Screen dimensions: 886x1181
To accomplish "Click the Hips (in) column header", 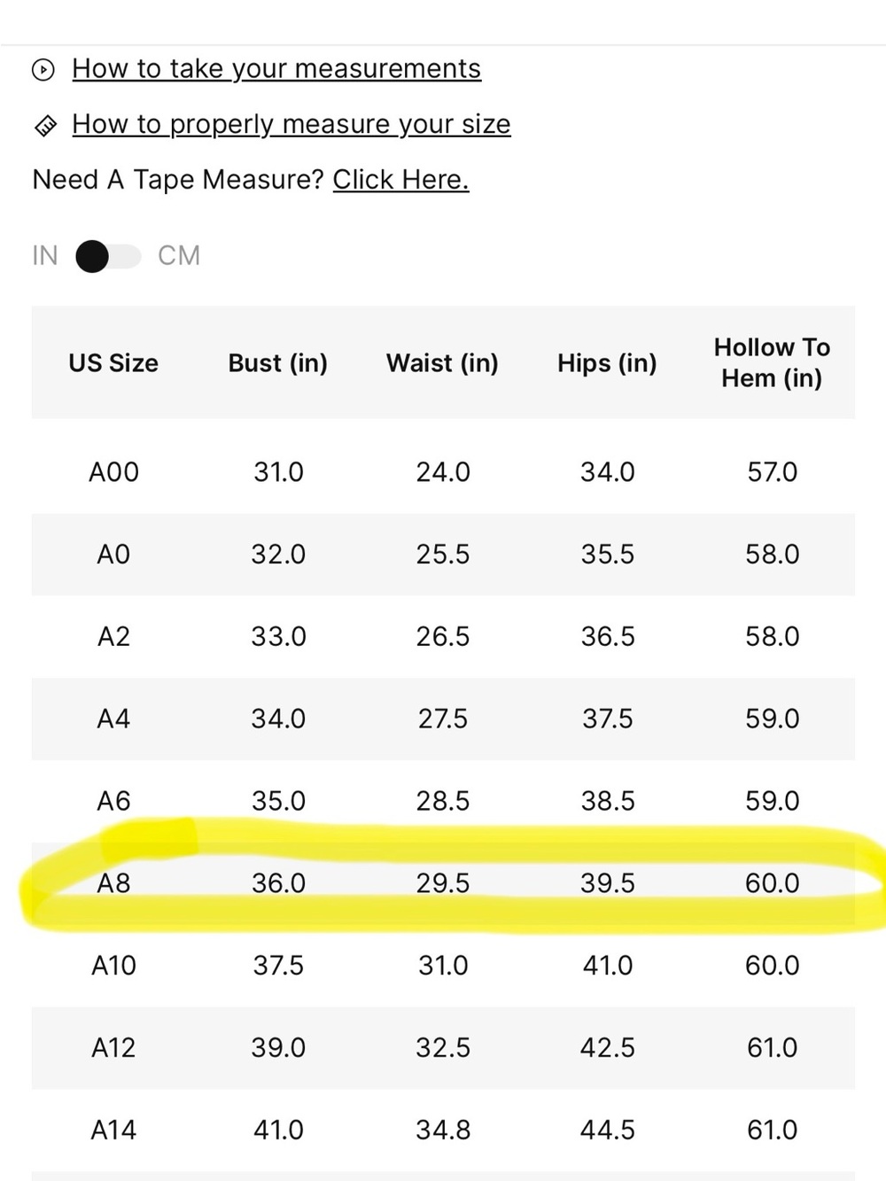I will tap(607, 363).
